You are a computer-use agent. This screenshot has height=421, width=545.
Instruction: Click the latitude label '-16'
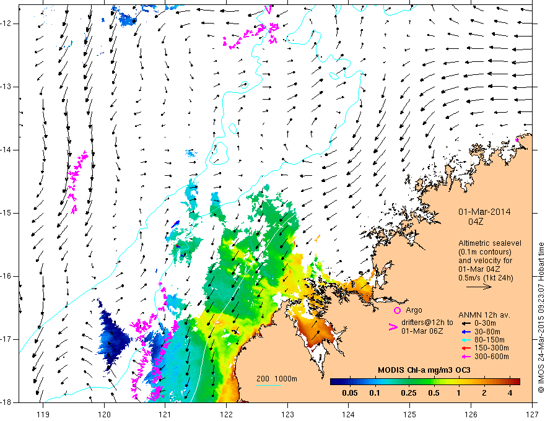coord(6,276)
